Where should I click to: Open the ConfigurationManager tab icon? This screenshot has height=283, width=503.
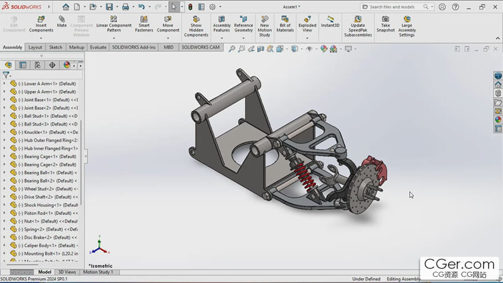coord(38,65)
